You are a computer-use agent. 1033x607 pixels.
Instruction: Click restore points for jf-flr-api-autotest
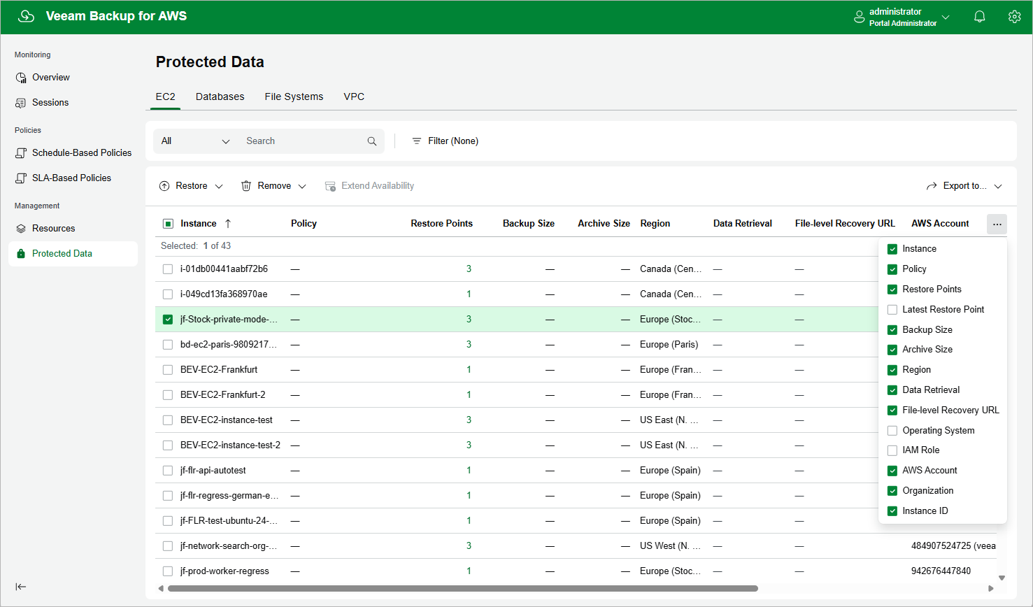[469, 471]
